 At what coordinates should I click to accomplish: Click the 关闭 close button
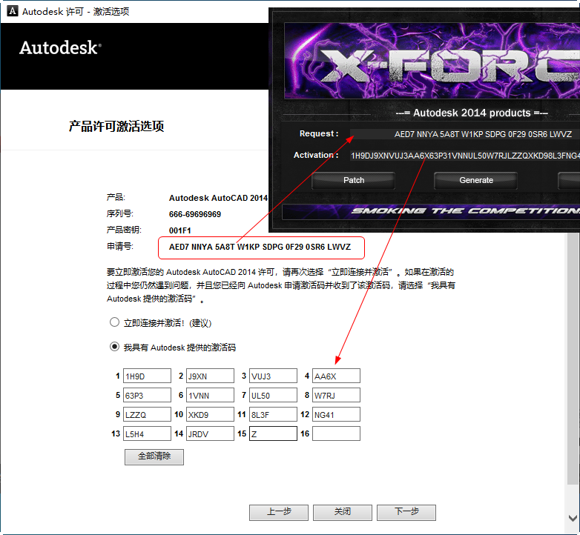click(x=342, y=512)
